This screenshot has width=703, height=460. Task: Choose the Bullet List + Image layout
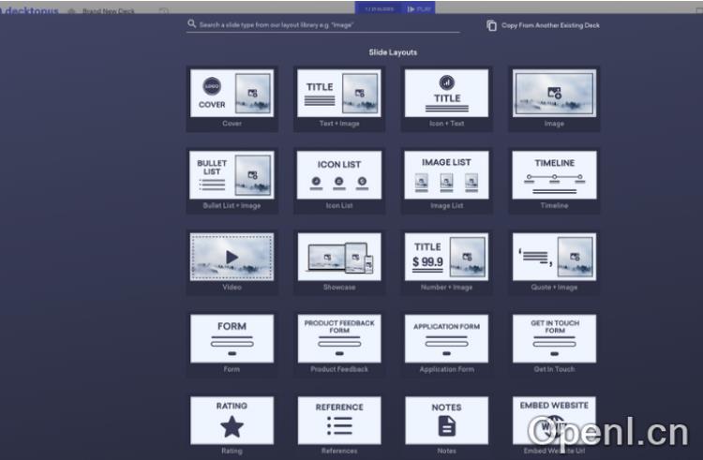(x=232, y=175)
